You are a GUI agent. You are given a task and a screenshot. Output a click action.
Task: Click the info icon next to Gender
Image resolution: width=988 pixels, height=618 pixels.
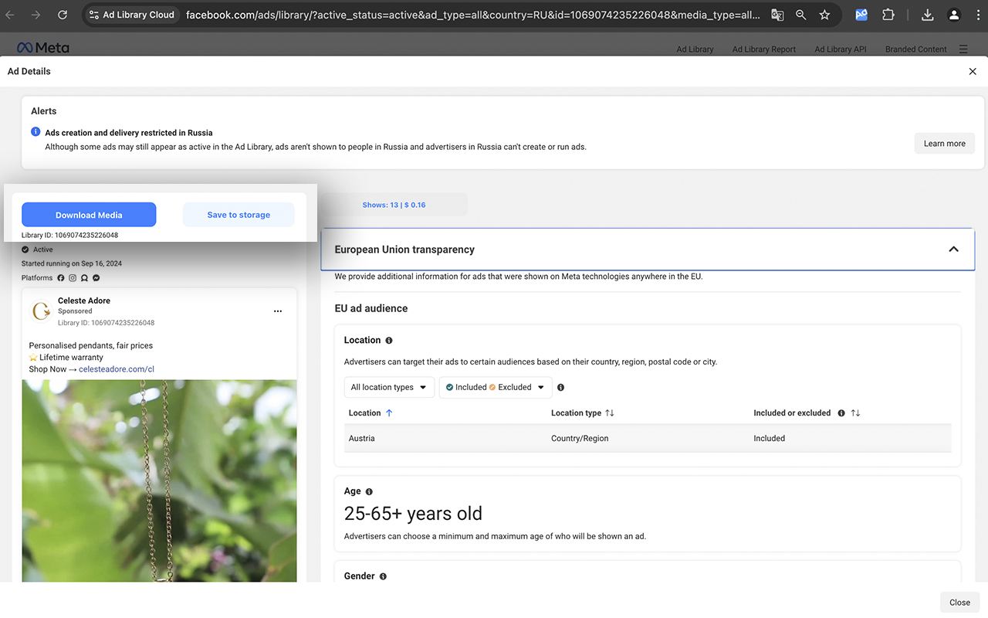[383, 576]
